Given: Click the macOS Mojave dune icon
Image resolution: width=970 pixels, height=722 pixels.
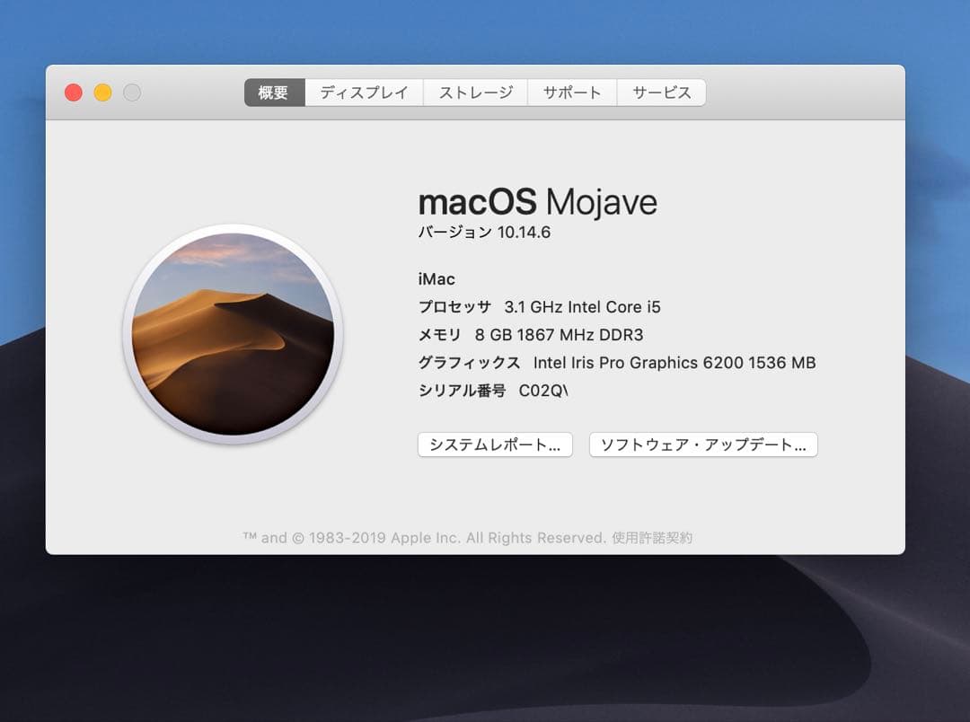Looking at the screenshot, I should click(233, 334).
